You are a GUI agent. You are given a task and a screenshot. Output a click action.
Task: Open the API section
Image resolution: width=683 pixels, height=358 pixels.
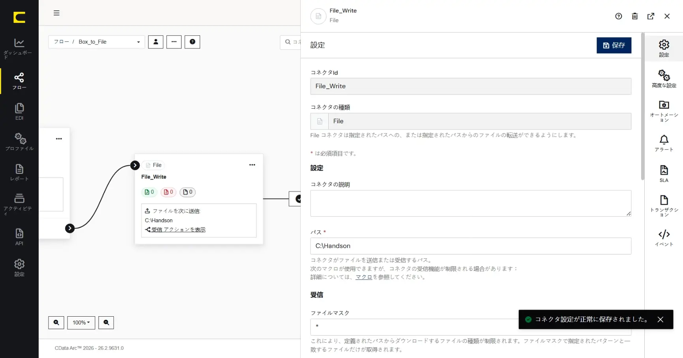(x=19, y=237)
